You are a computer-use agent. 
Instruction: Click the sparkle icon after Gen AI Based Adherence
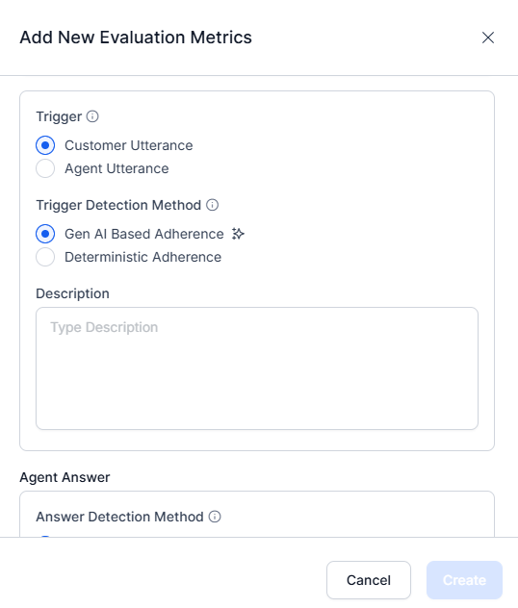(x=238, y=234)
